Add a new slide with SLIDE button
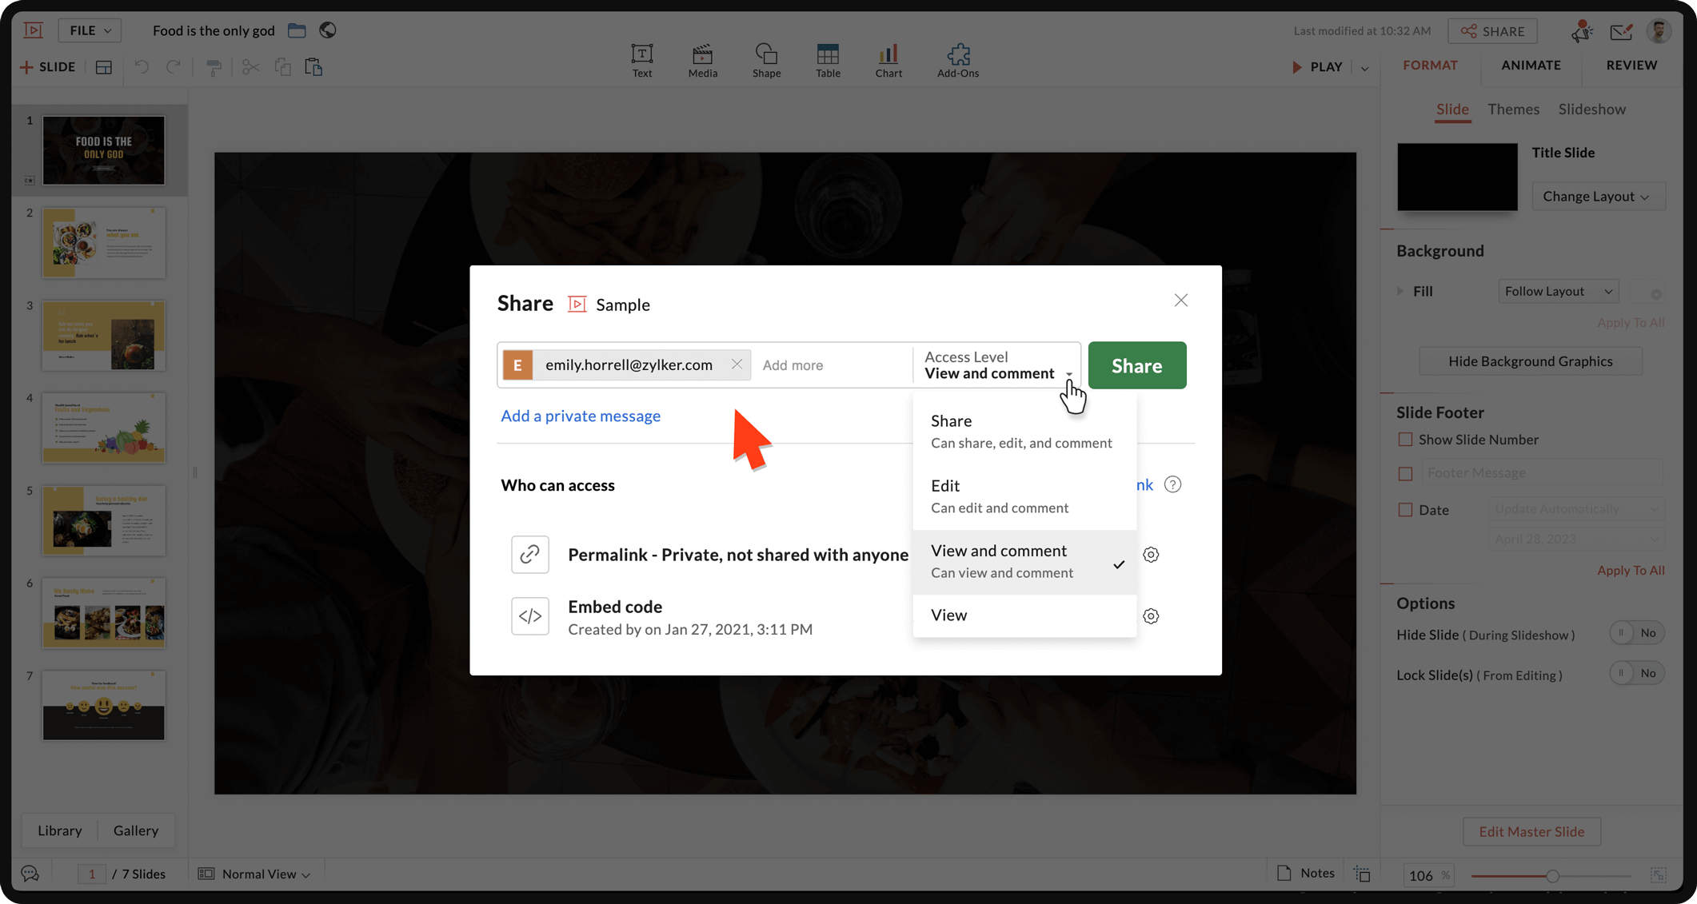The image size is (1697, 904). click(x=48, y=67)
